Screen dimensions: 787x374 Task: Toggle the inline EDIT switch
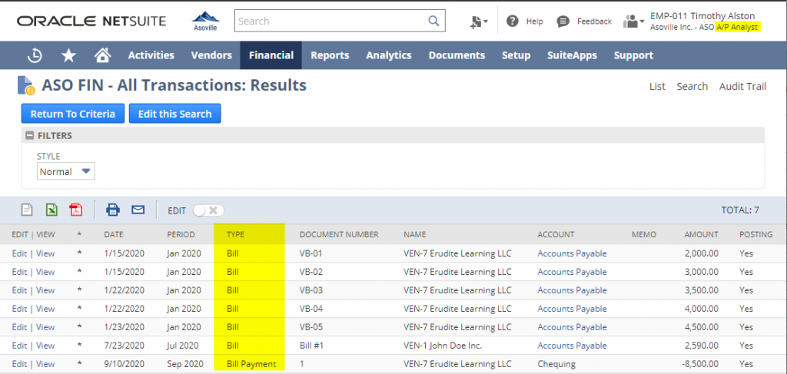click(x=208, y=210)
